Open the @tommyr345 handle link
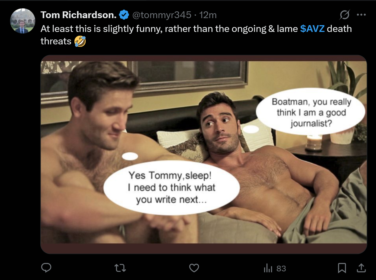 162,15
